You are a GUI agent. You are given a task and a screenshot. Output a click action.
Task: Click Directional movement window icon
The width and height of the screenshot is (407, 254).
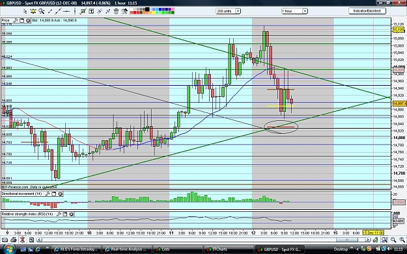54,194
